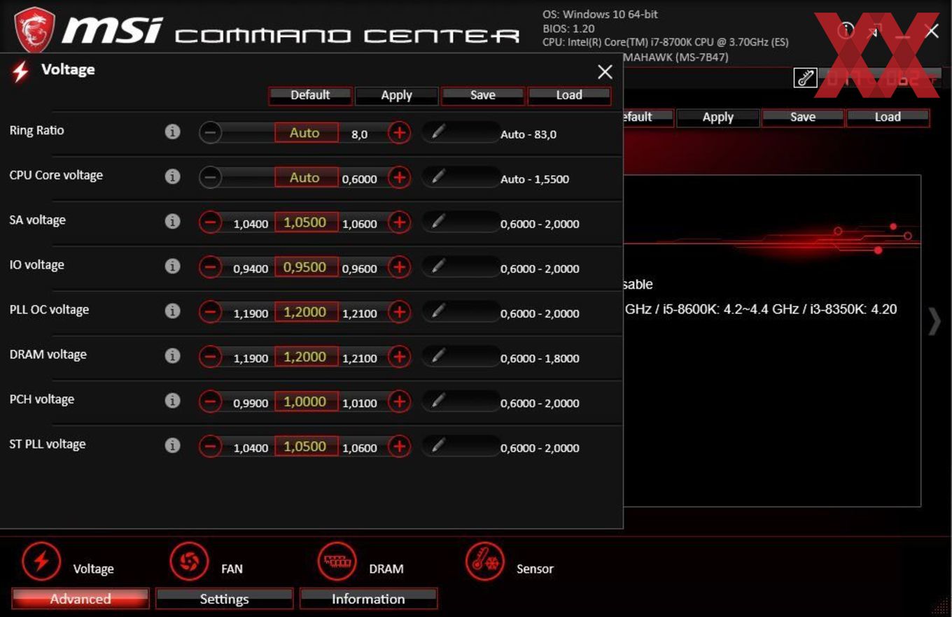Show SA voltage info icon
This screenshot has height=617, width=952.
pyautogui.click(x=172, y=221)
